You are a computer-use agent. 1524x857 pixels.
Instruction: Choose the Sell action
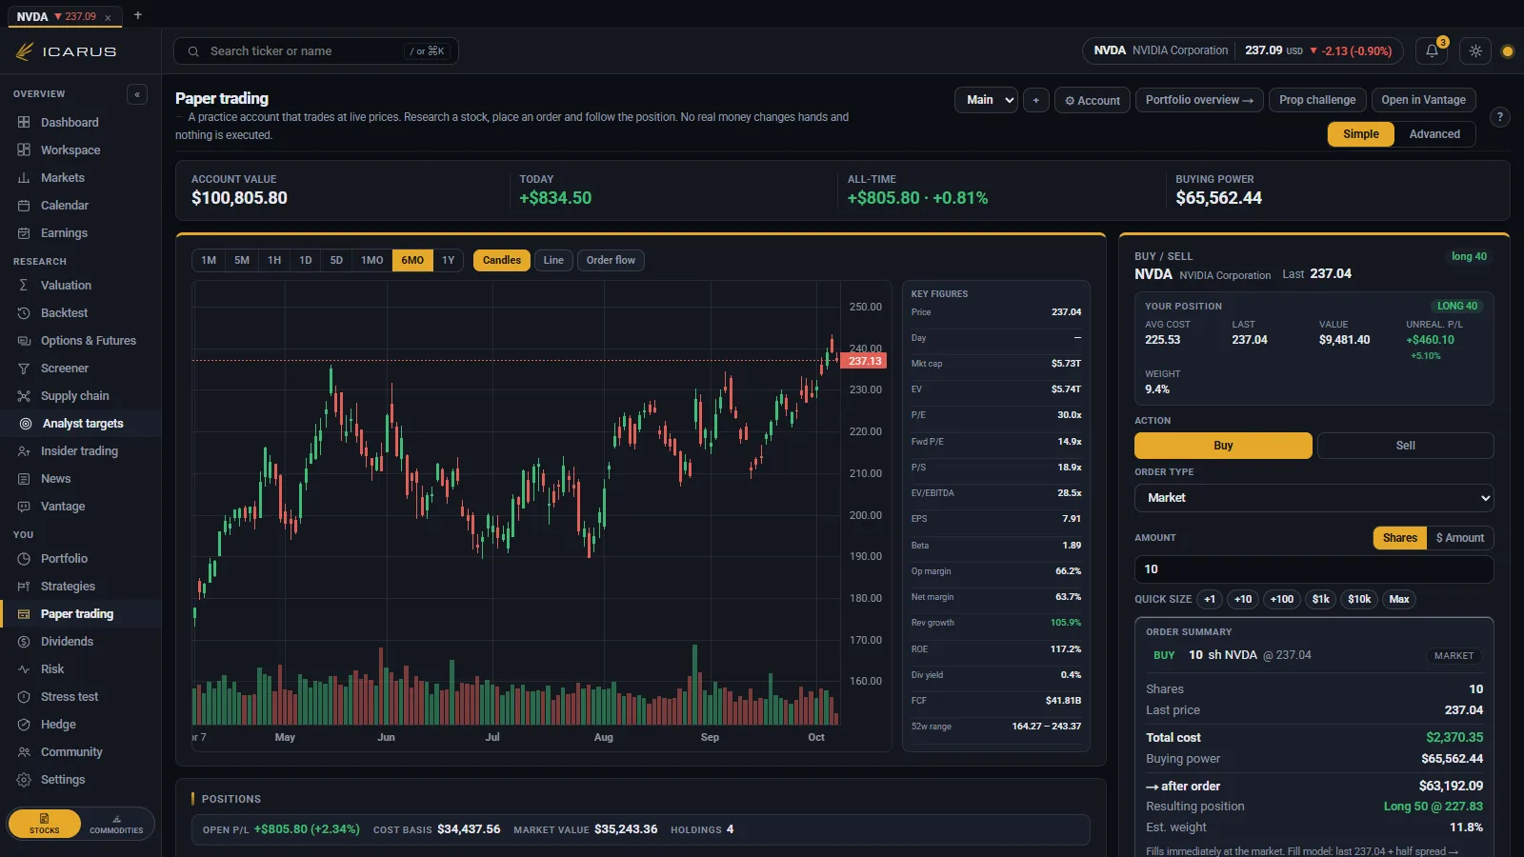[1405, 446]
